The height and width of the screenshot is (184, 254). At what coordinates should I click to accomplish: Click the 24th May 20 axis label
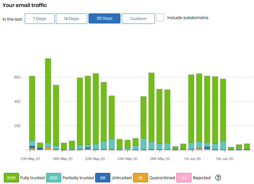pyautogui.click(x=127, y=159)
